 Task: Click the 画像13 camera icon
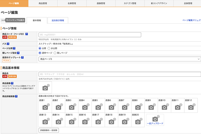45,121
